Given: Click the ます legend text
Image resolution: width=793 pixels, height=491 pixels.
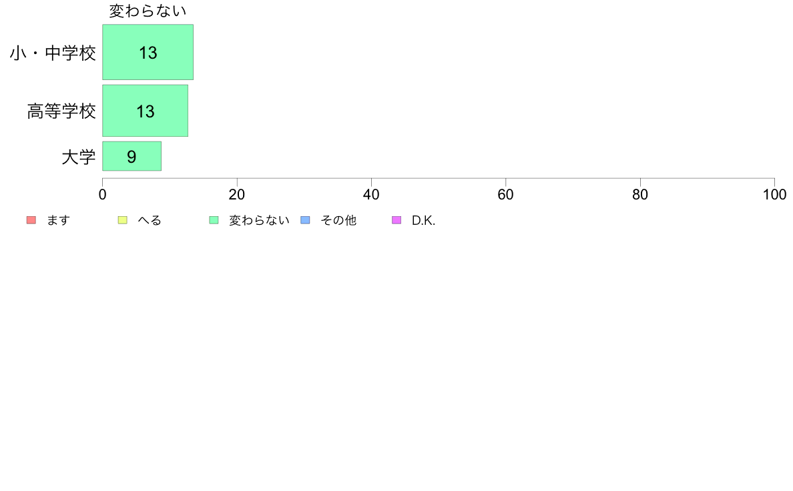Looking at the screenshot, I should click(58, 220).
